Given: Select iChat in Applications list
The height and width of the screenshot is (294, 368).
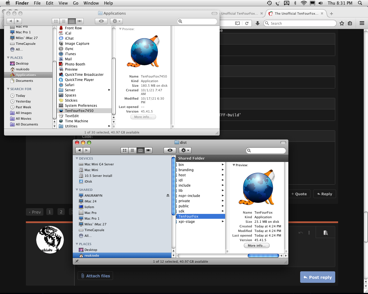Looking at the screenshot, I should (69, 38).
